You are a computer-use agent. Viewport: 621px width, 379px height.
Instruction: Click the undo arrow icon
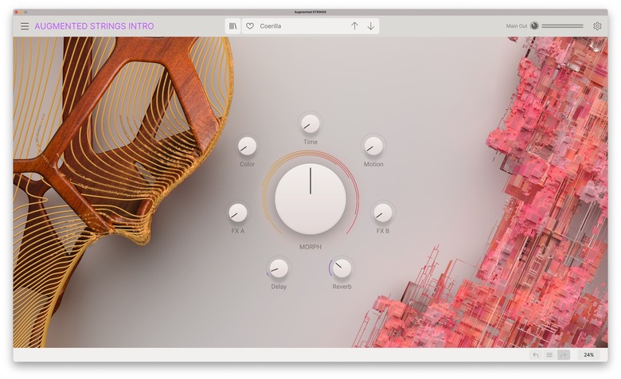tap(536, 354)
